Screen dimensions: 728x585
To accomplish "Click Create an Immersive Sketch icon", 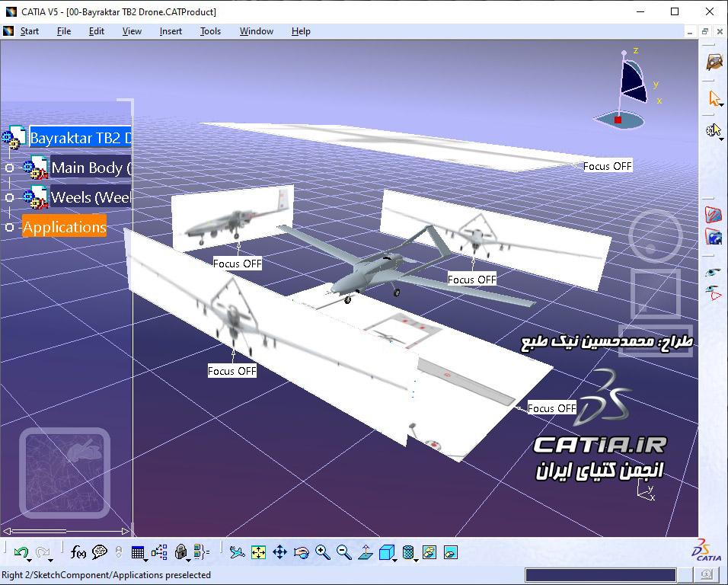I will [x=713, y=215].
